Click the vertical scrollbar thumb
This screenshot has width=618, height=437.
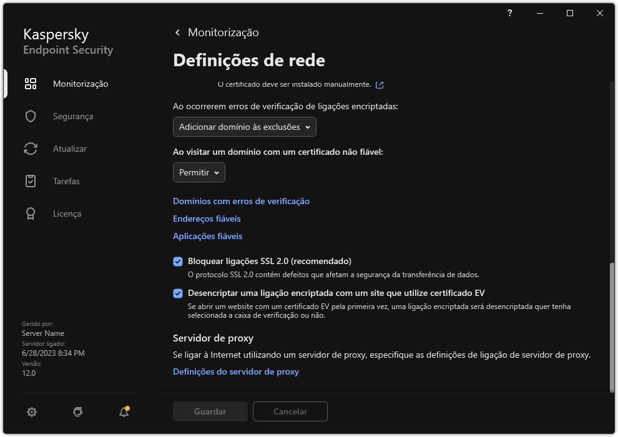[612, 326]
